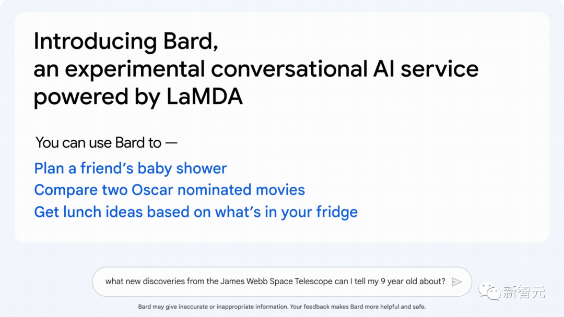
Task: Click "an experimental conversational AI service" line
Action: click(256, 69)
